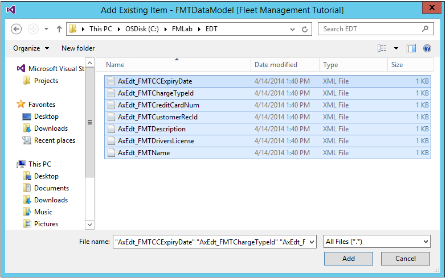Click the Visual Studio logo in title bar
The width and height of the screenshot is (446, 278).
pos(11,10)
